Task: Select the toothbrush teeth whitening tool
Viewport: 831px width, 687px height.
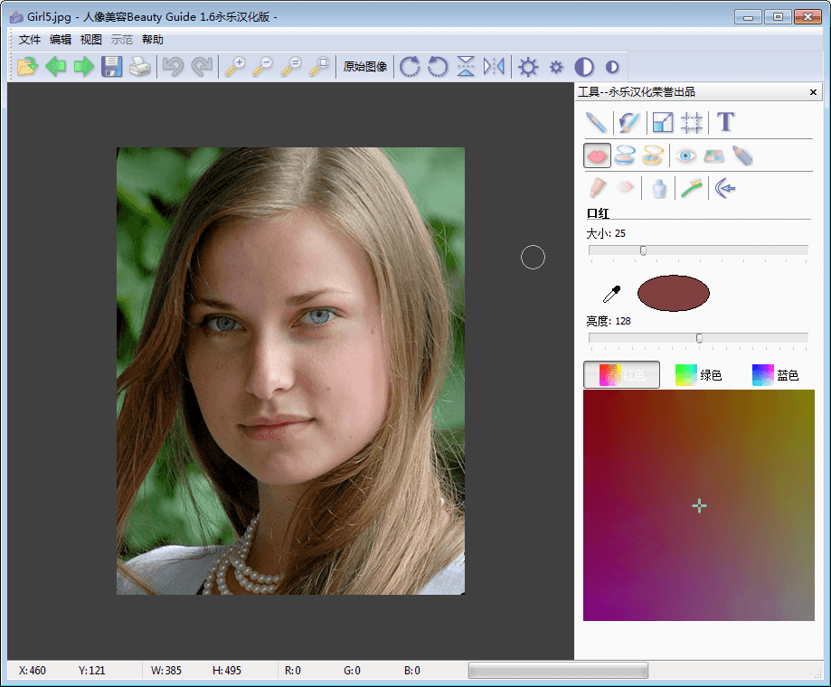Action: (x=692, y=188)
